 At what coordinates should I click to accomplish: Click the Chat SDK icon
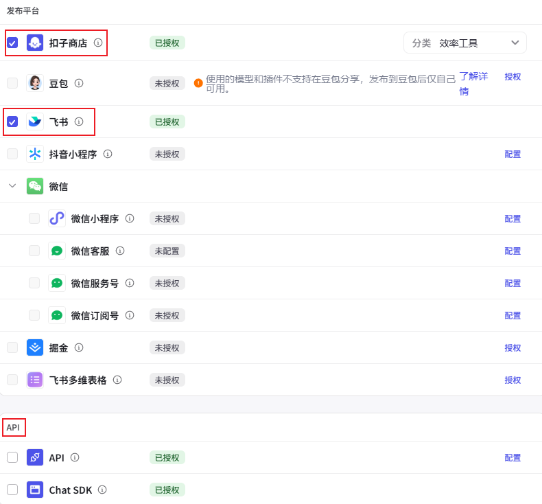35,490
